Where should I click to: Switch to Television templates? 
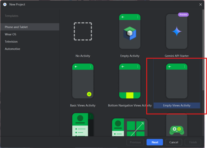click(x=30, y=41)
